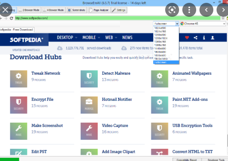The height and width of the screenshot is (161, 228).
Task: Click the user account icon
Action: tap(213, 38)
